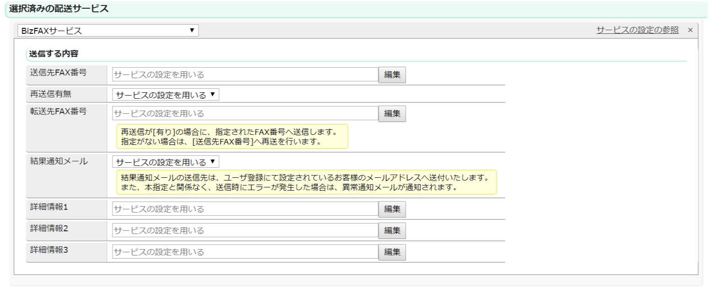Viewport: 714px width, 298px height.
Task: Focus the 詳細情報3 input field
Action: pos(245,252)
